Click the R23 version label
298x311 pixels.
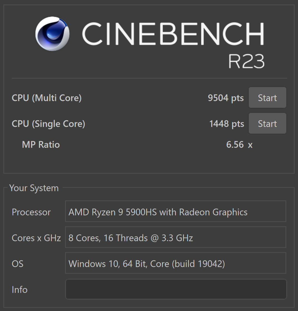pos(246,61)
